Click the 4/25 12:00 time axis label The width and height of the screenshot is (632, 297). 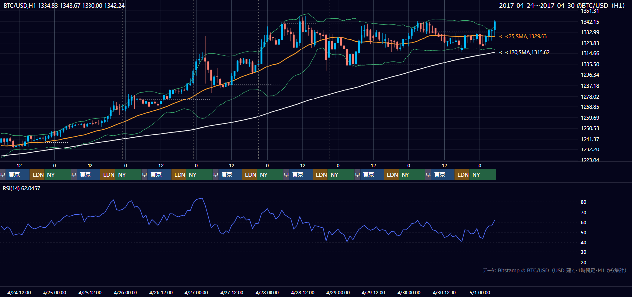(90, 293)
